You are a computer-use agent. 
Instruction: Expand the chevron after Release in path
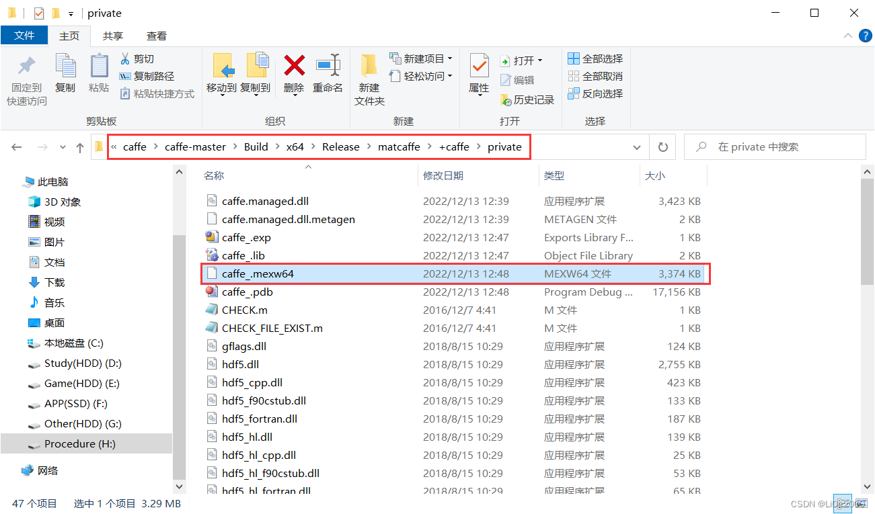coord(369,146)
